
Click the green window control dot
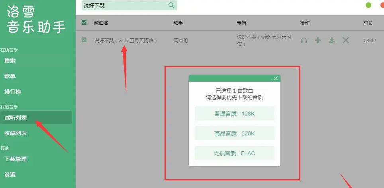pyautogui.click(x=368, y=5)
